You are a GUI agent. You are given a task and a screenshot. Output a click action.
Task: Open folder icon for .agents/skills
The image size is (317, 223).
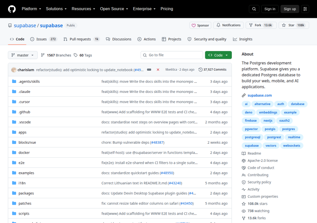point(14,81)
